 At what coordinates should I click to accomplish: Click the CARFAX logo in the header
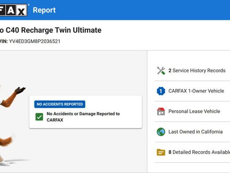coord(14,10)
